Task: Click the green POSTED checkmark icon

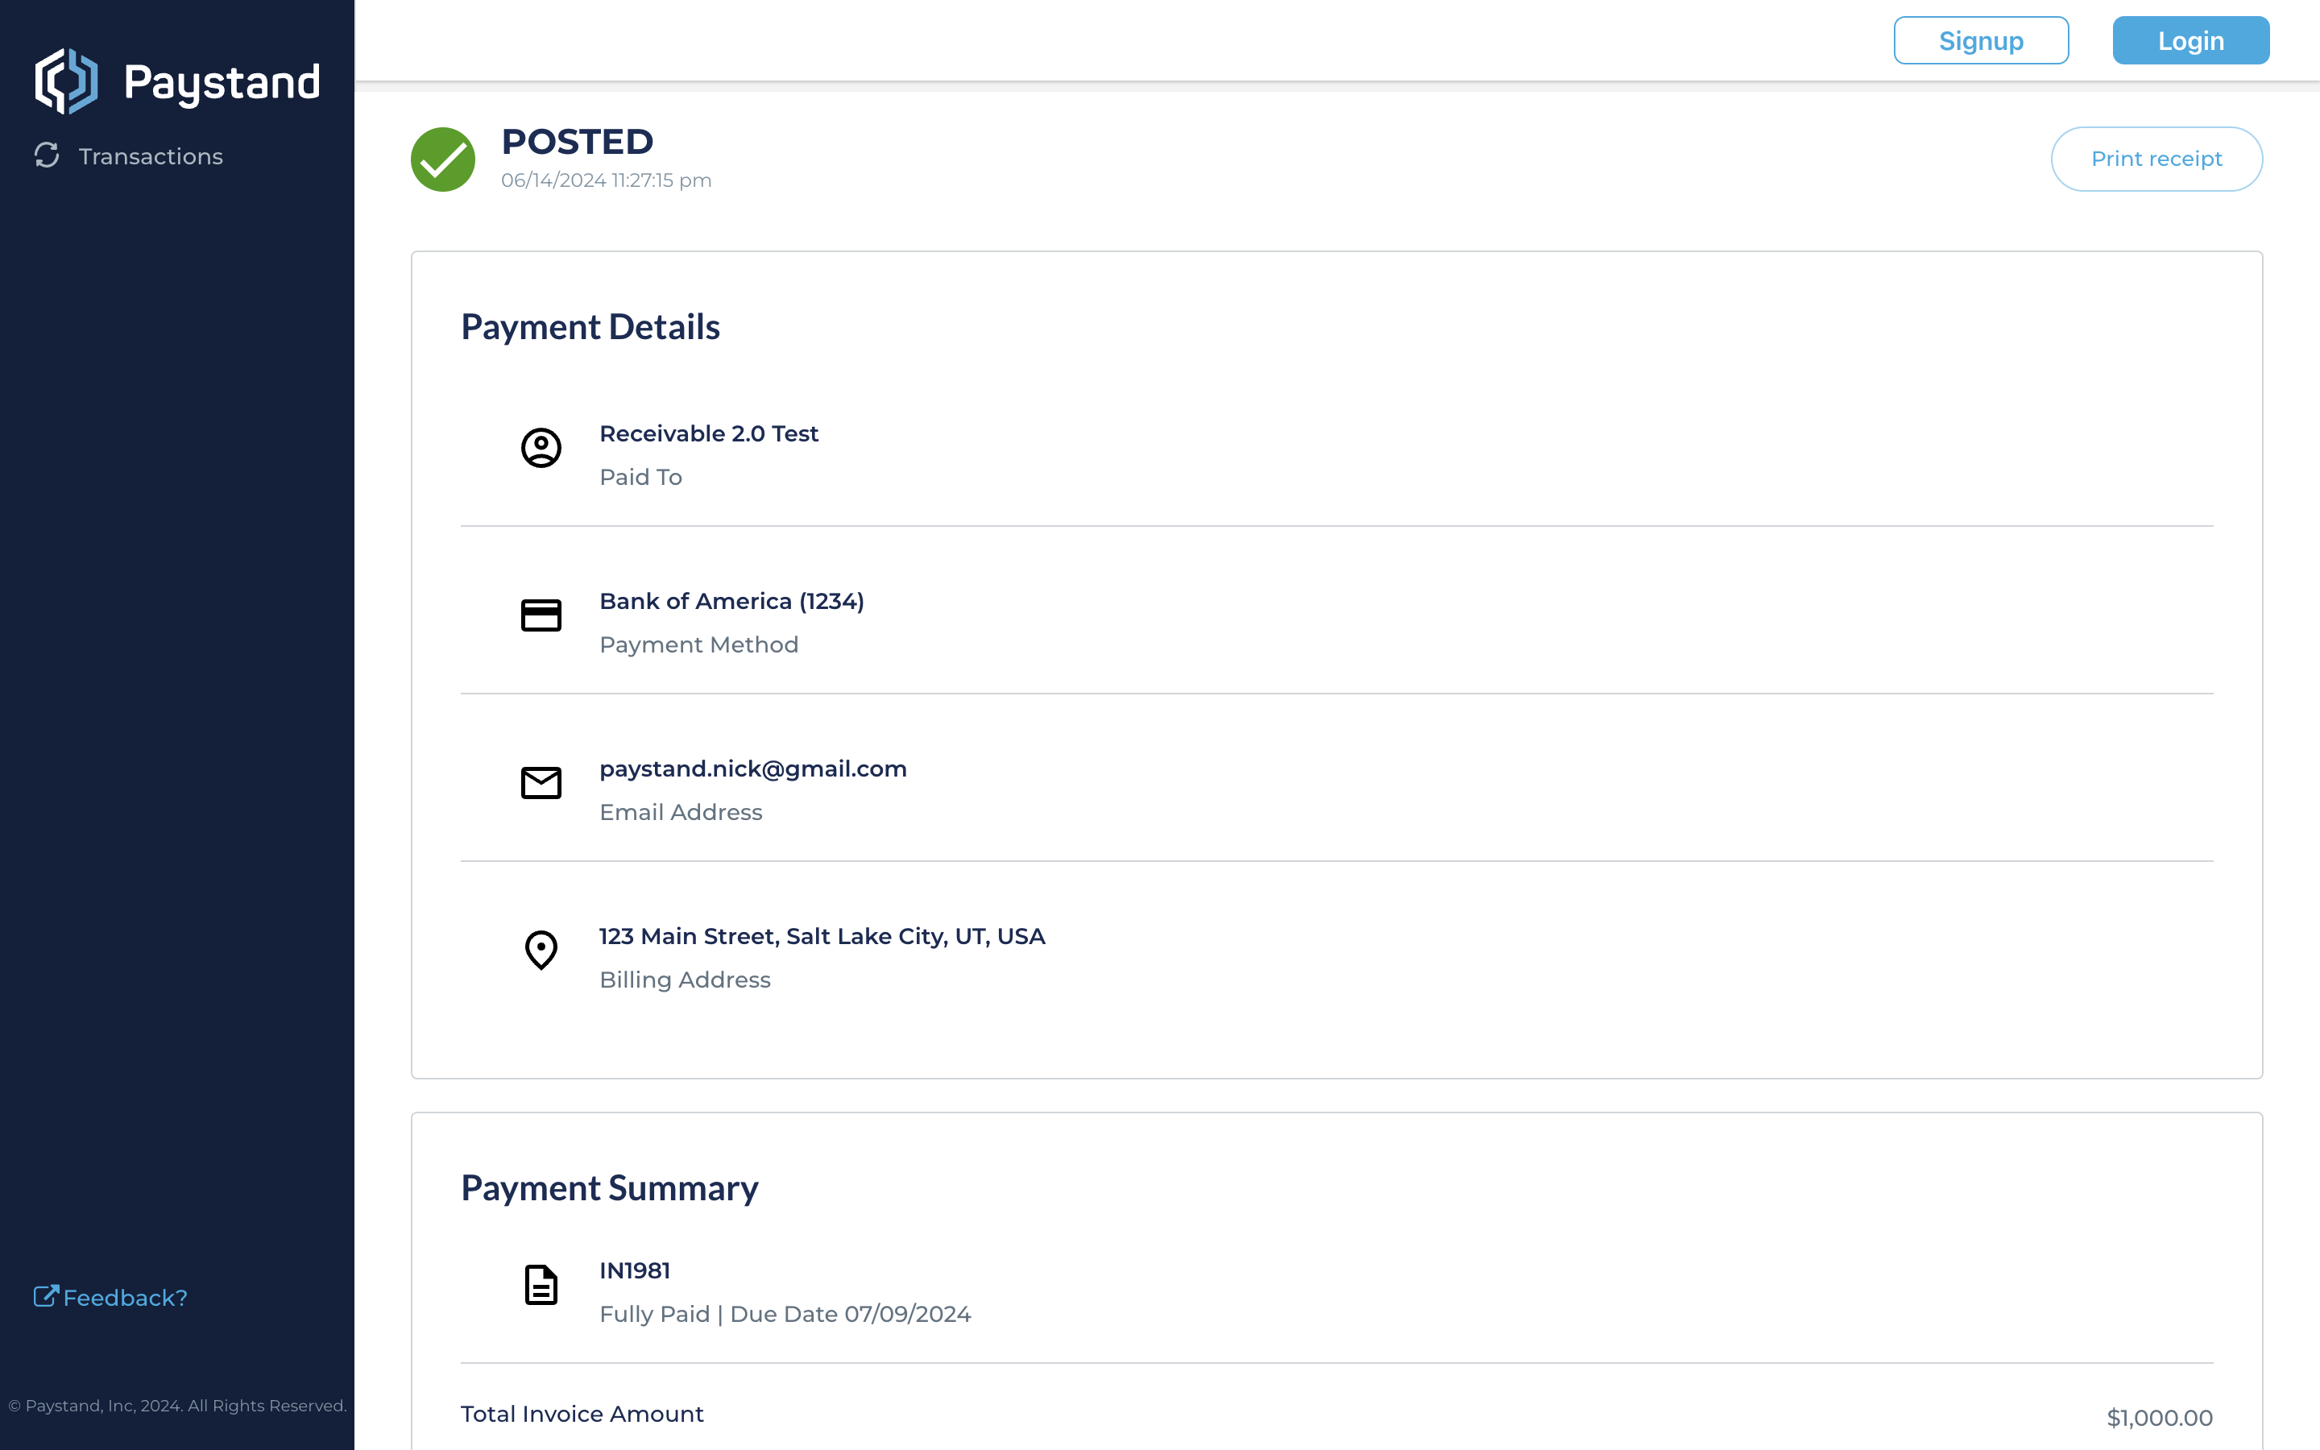Action: coord(443,159)
